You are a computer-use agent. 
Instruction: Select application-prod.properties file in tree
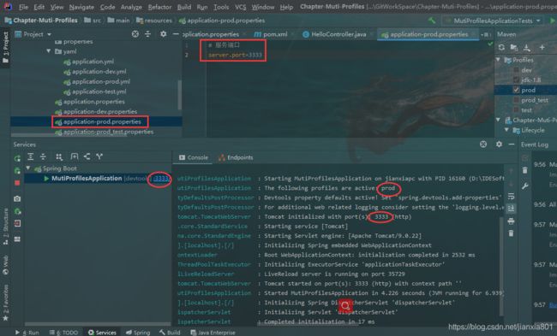coord(96,121)
